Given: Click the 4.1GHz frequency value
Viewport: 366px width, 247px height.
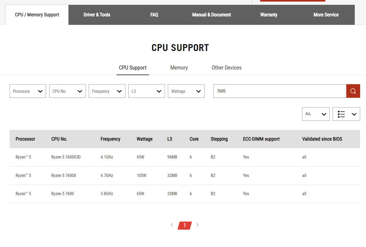Looking at the screenshot, I should tap(107, 157).
